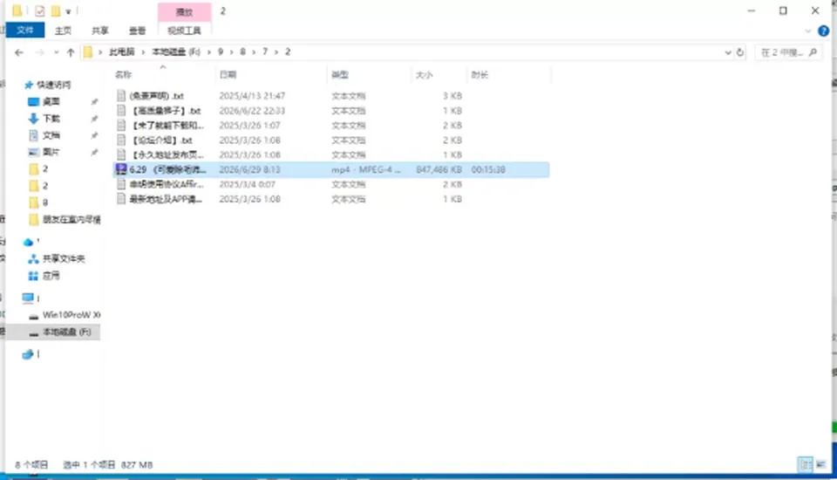Image resolution: width=837 pixels, height=480 pixels.
Task: Go up one level with the up arrow
Action: pyautogui.click(x=71, y=52)
